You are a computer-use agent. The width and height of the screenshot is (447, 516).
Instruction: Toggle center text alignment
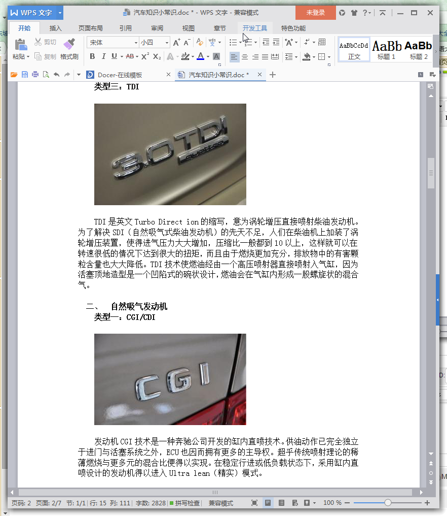[x=245, y=57]
